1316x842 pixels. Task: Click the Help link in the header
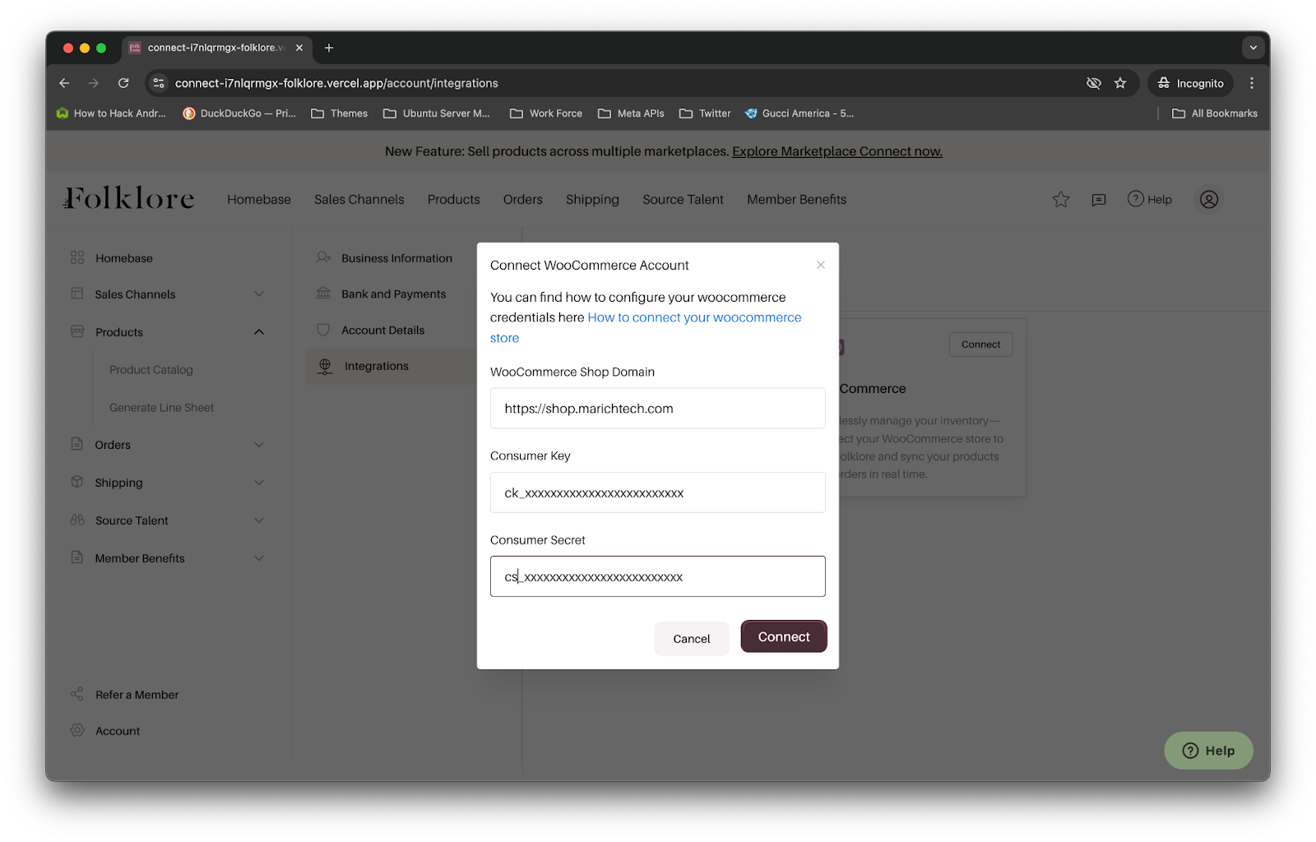(x=1149, y=199)
